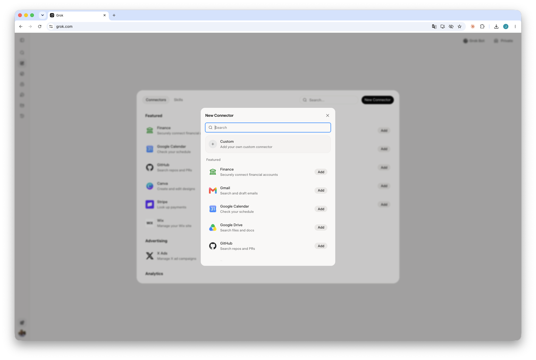Click the address bar showing grok.com
The height and width of the screenshot is (360, 536).
[x=236, y=27]
